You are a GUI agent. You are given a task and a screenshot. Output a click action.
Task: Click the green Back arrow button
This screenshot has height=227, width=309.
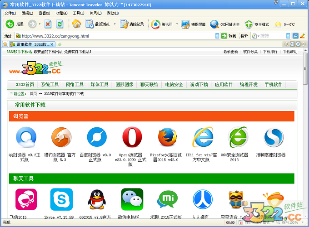[x=10, y=24]
